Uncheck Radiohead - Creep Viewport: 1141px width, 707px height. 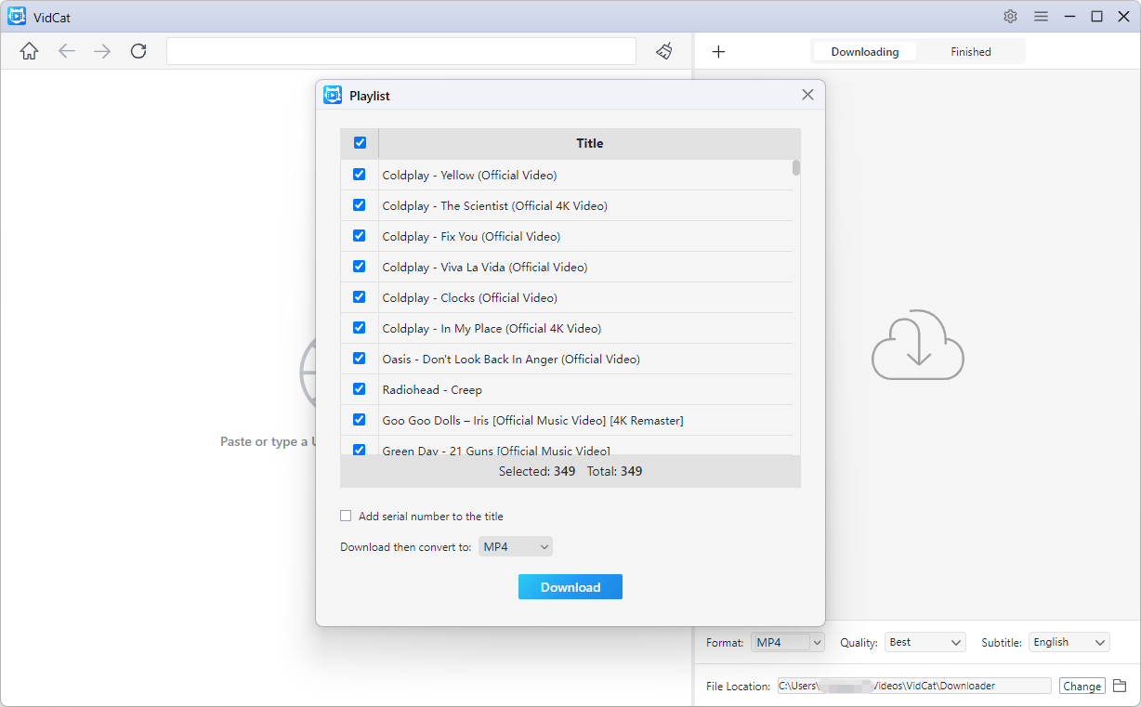coord(360,388)
